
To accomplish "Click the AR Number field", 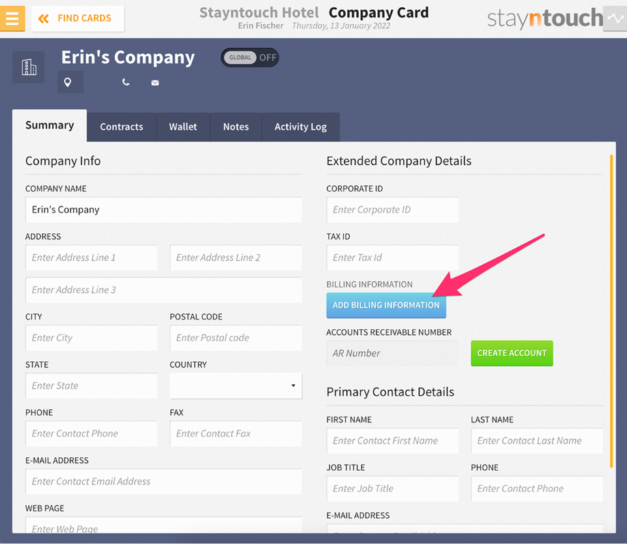I will [393, 353].
